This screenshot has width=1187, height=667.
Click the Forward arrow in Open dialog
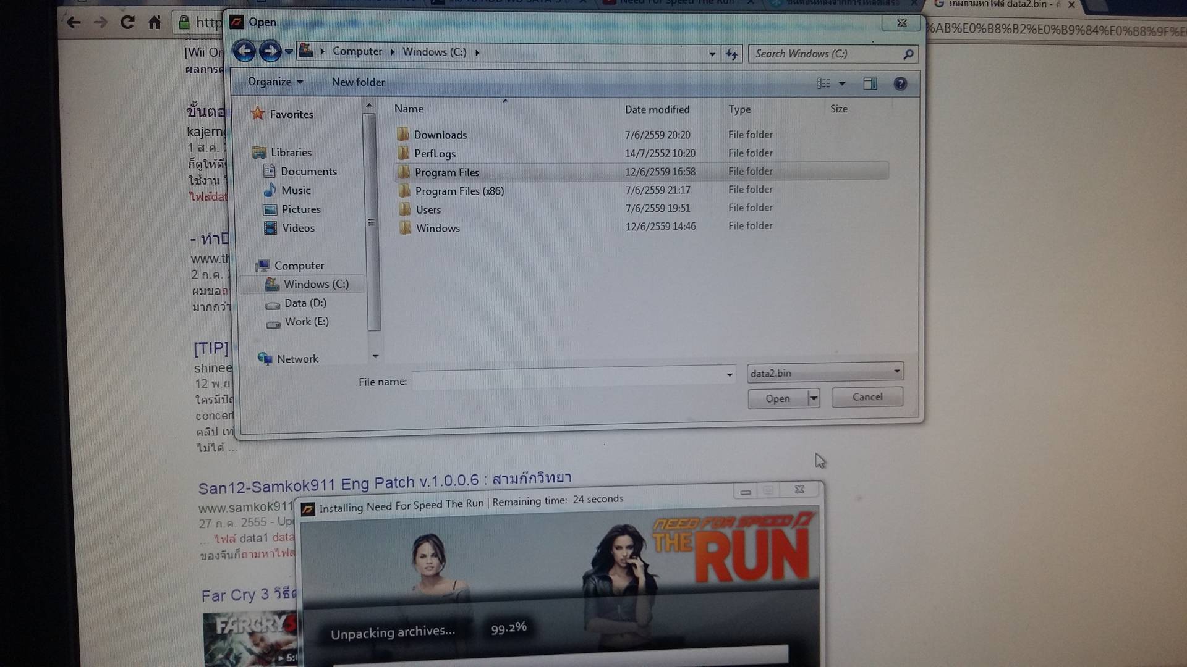click(271, 51)
